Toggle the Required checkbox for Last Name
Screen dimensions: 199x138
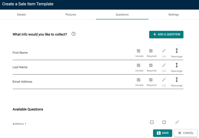pyautogui.click(x=151, y=65)
